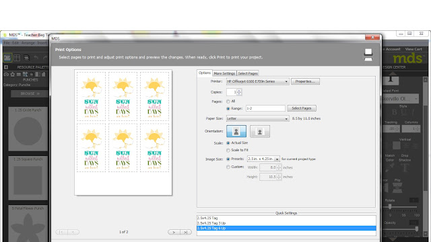Viewport: 431px width, 242px height.
Task: Close the Print Options dialog
Action: click(x=372, y=38)
